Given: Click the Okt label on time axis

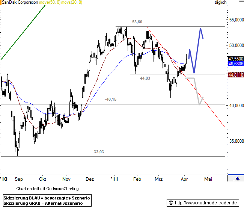Looking at the screenshot, I should point(42,179).
